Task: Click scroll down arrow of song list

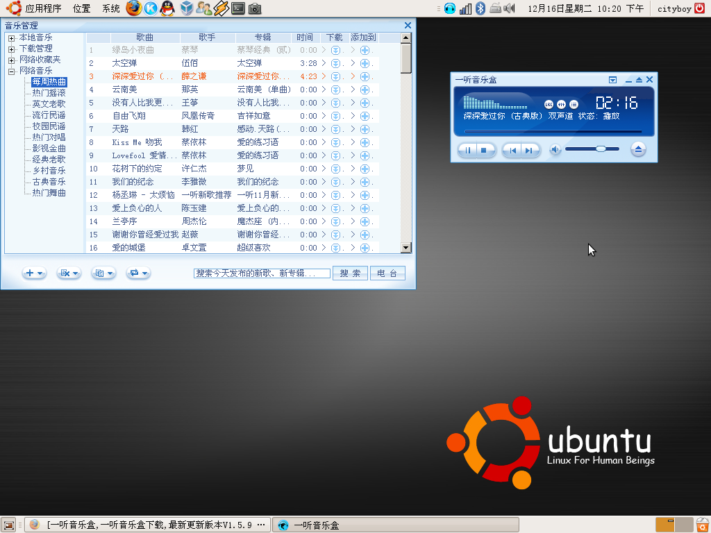Action: coord(405,248)
